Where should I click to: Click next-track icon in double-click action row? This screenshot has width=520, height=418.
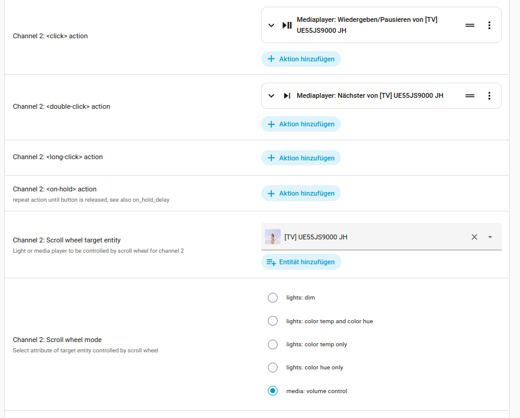[x=287, y=96]
